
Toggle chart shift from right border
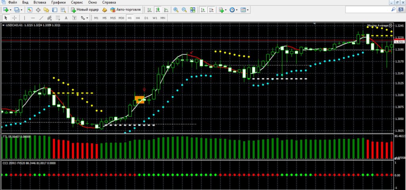212,10
